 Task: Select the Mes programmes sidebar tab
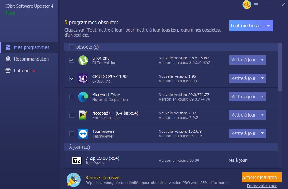point(29,47)
